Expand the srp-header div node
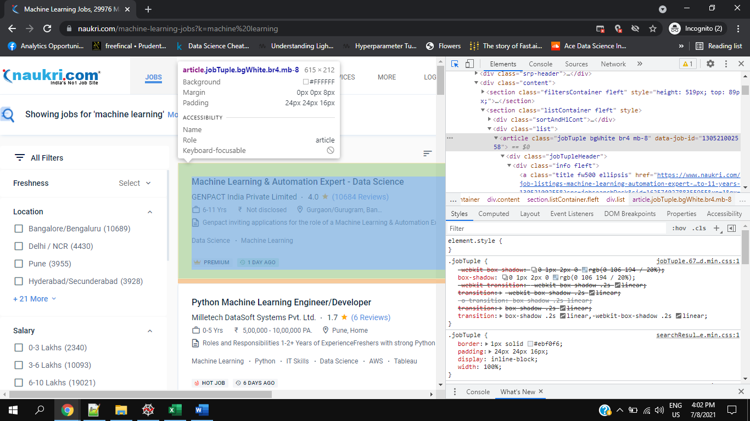The height and width of the screenshot is (421, 750). click(477, 73)
